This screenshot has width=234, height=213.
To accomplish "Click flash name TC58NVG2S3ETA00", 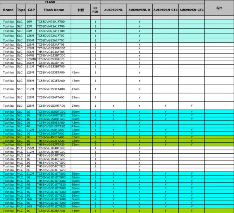I will (51, 89).
